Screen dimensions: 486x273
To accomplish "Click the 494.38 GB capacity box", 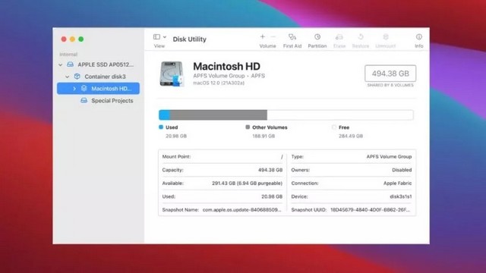I will [390, 74].
